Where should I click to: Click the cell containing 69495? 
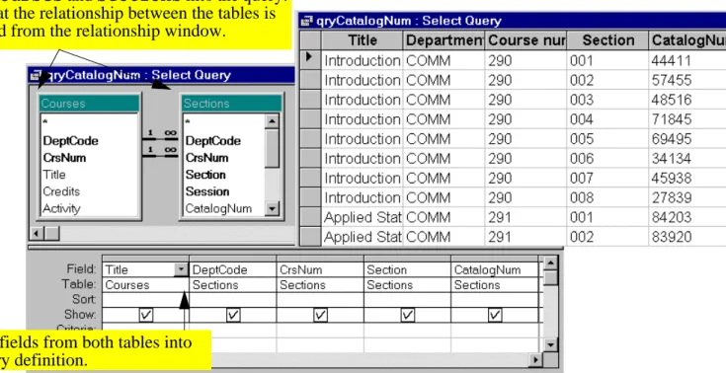point(687,139)
